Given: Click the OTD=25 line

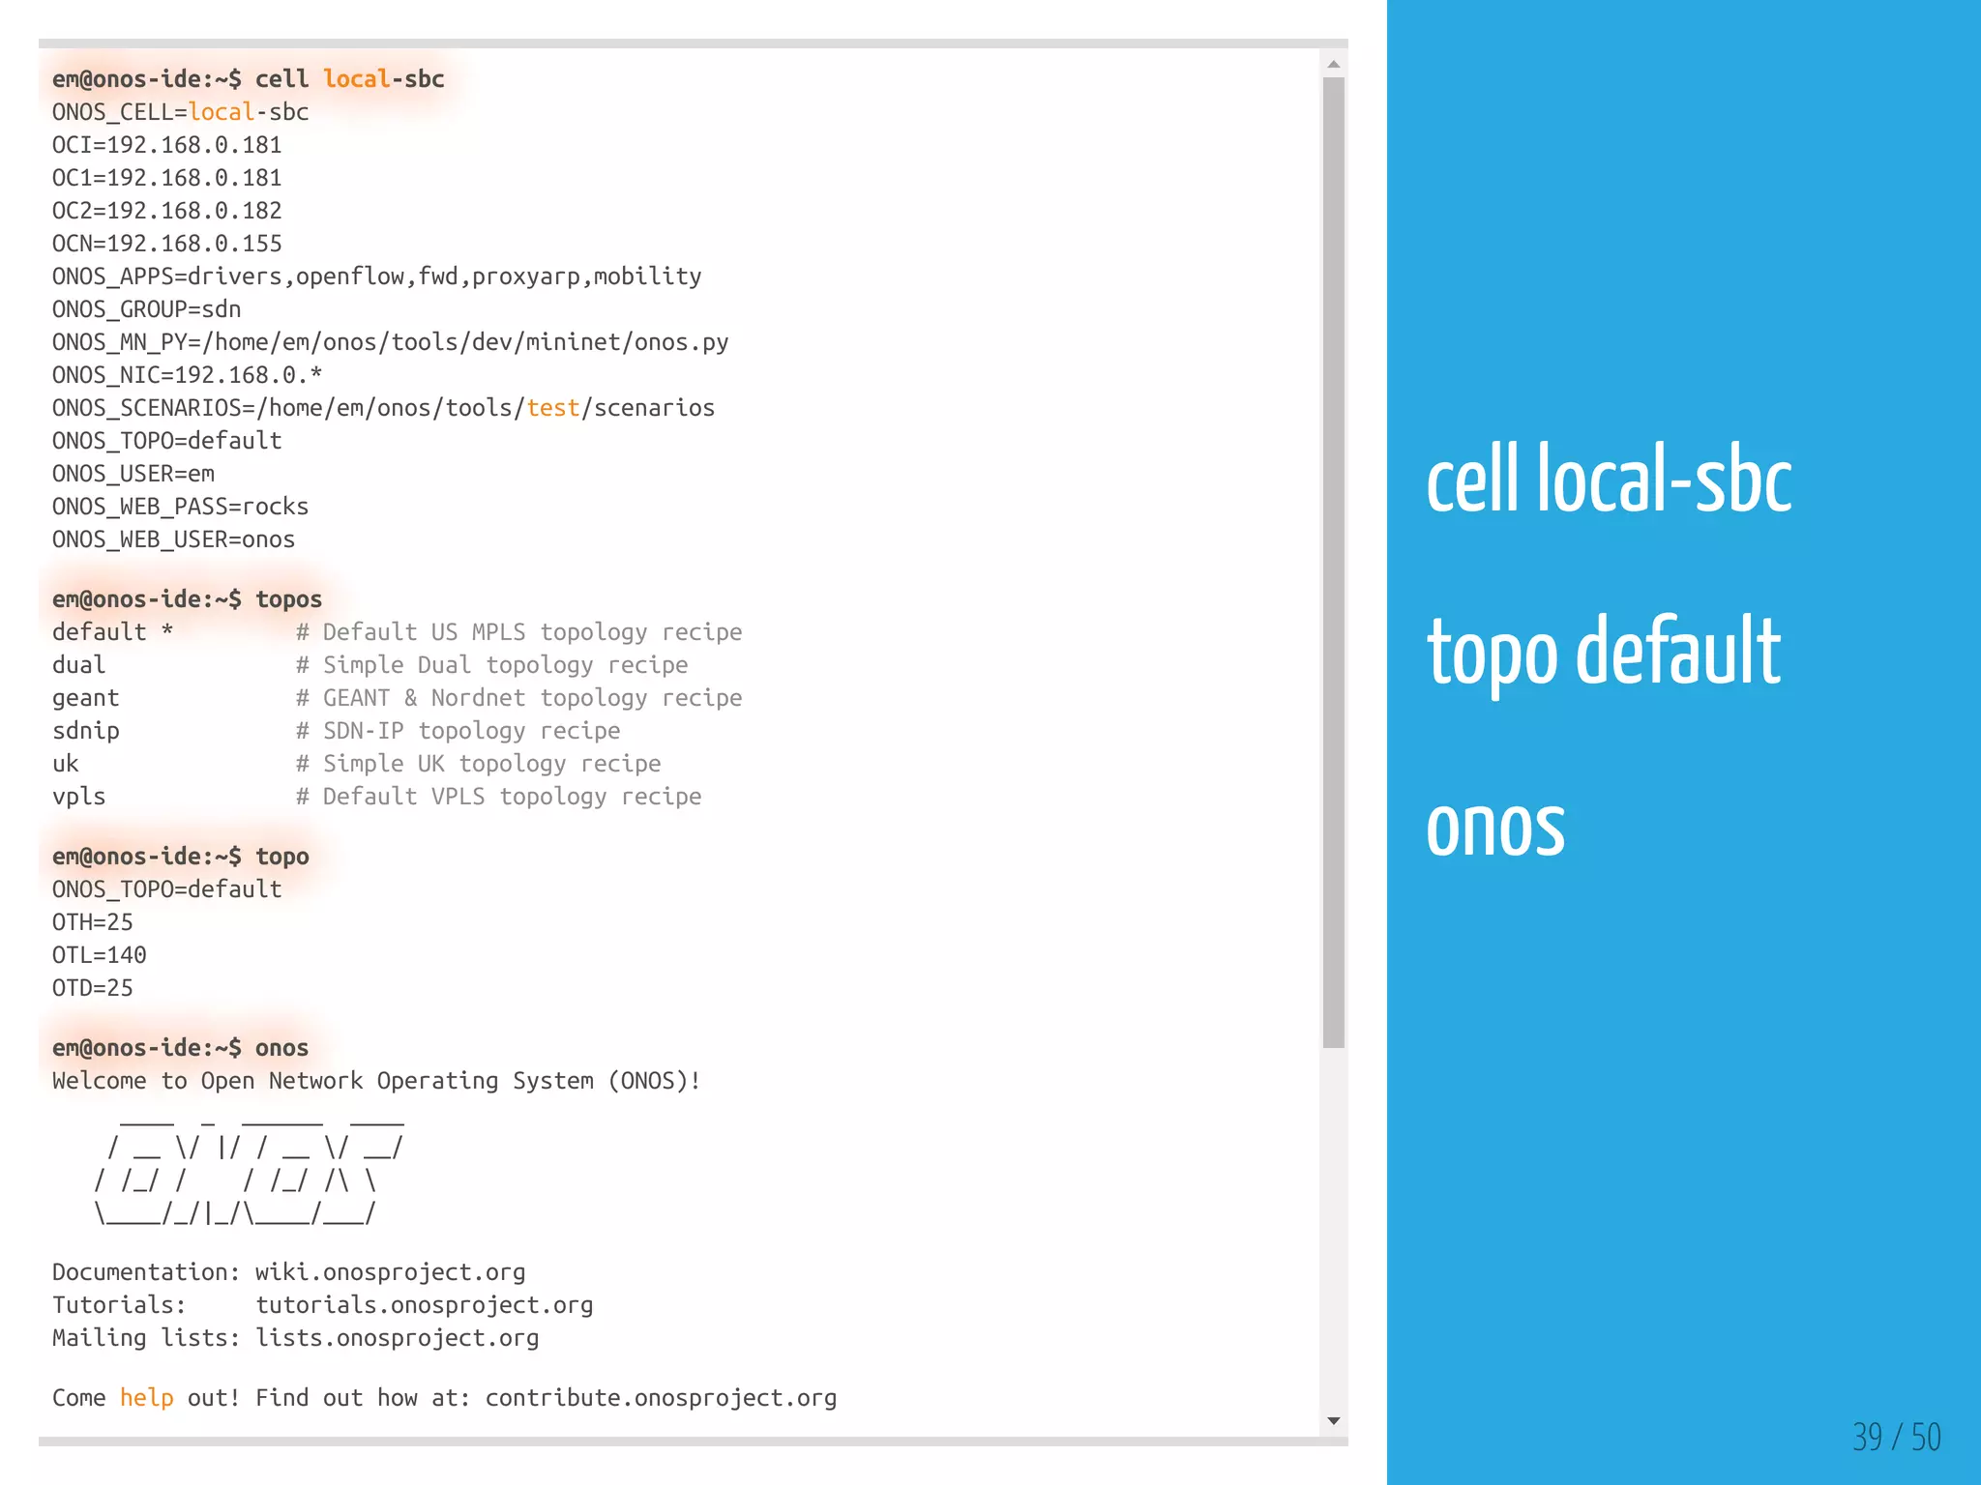Looking at the screenshot, I should pos(93,988).
